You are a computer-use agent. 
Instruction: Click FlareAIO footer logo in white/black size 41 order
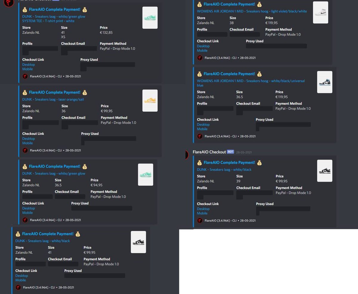click(18, 287)
